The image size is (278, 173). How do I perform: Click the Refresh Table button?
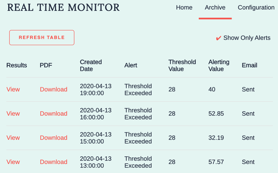click(42, 37)
